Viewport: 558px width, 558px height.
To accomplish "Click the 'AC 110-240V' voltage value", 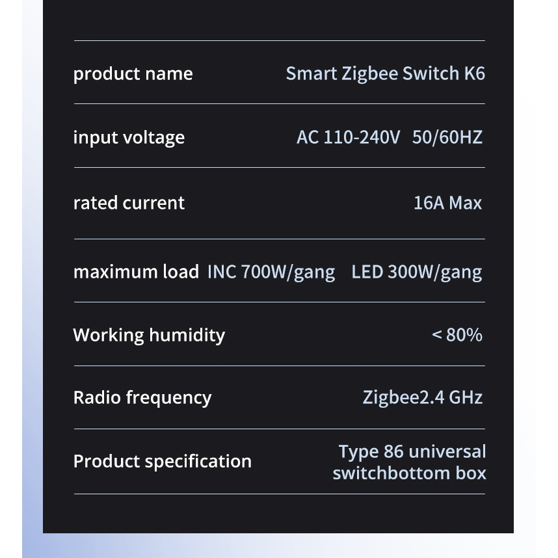I will [x=348, y=138].
